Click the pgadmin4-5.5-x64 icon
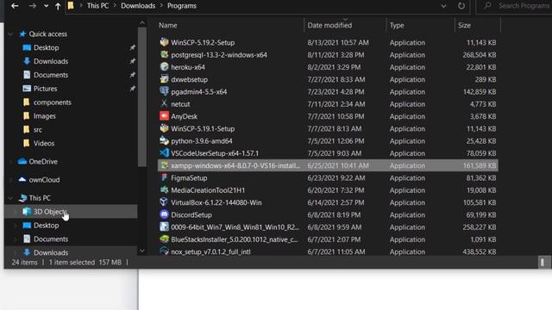The height and width of the screenshot is (310, 552). (x=164, y=91)
